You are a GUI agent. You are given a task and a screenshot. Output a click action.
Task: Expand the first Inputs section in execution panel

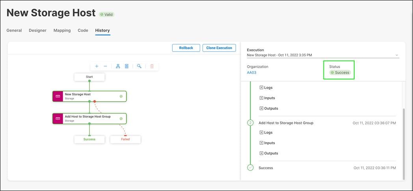[267, 98]
